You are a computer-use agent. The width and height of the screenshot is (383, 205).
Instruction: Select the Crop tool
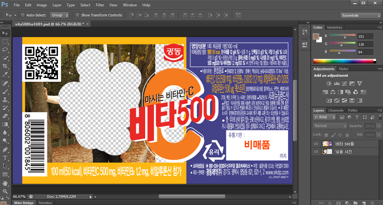tap(5, 66)
